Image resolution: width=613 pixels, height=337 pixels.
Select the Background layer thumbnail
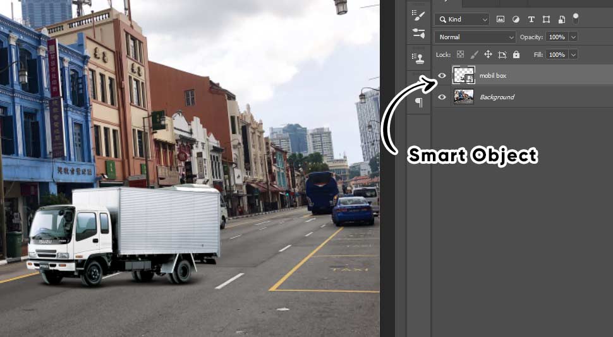[464, 97]
